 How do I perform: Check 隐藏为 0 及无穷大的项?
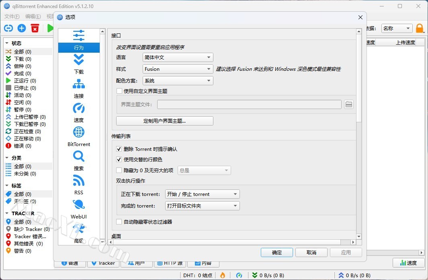click(x=119, y=170)
